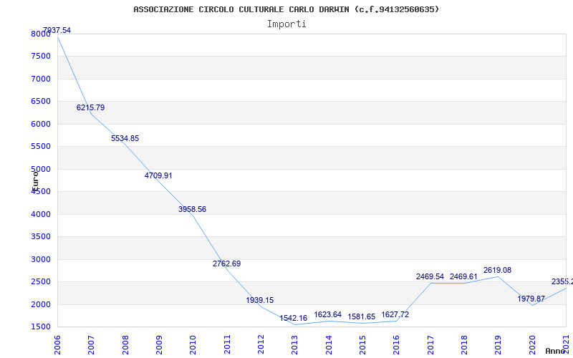Click y-axis tick label 3500
The image size is (573, 358).
tap(41, 237)
